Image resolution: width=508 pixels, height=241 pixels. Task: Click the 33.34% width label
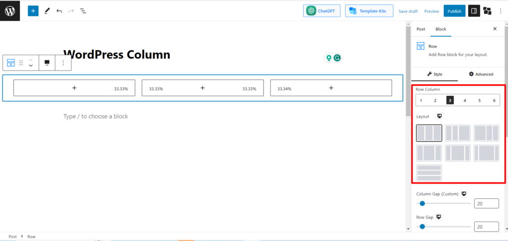pos(284,89)
